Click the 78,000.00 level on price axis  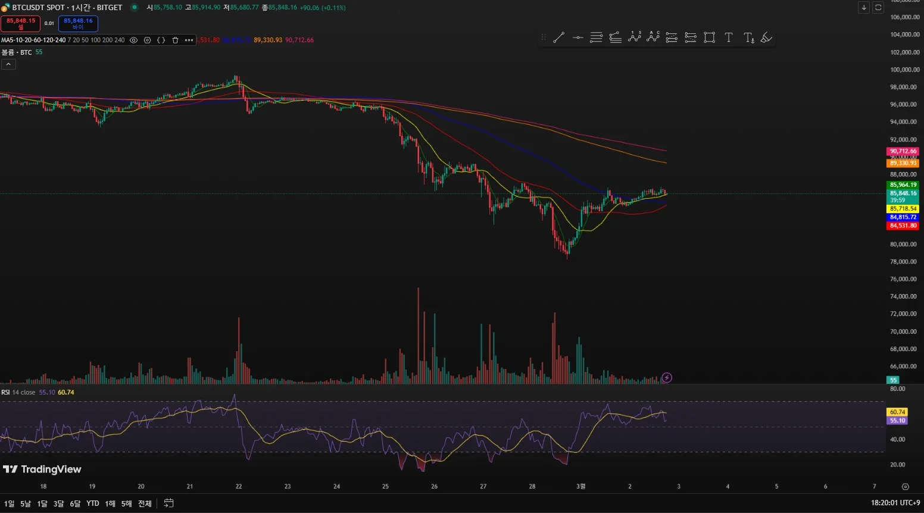pyautogui.click(x=904, y=261)
